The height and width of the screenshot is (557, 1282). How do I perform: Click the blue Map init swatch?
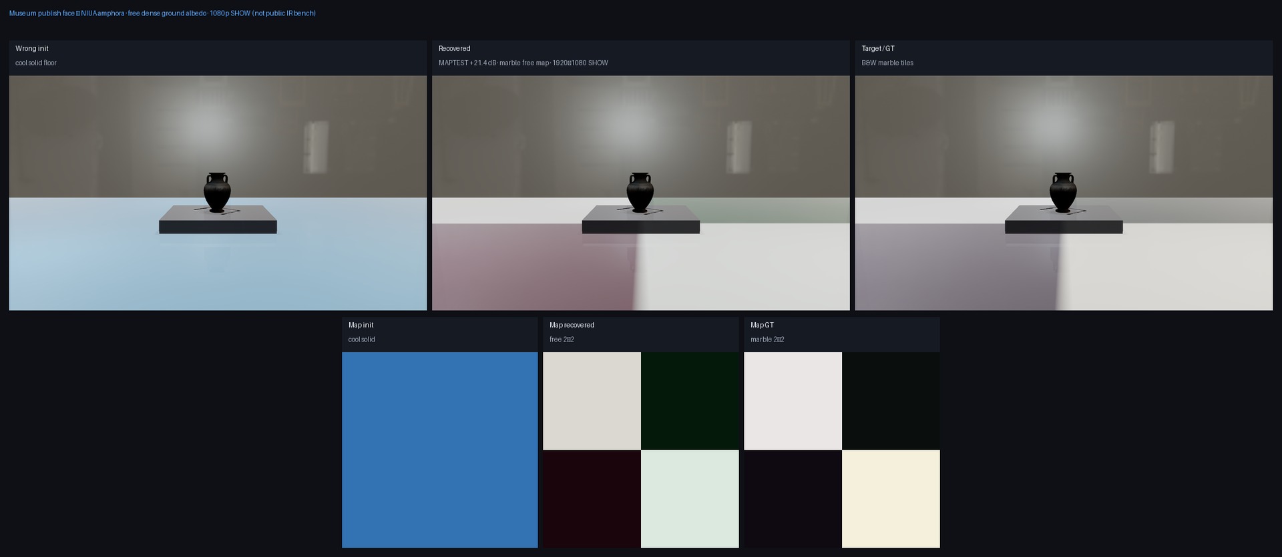click(439, 450)
